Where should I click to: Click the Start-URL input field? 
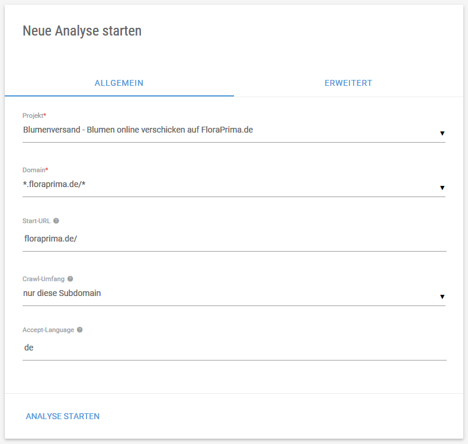(x=235, y=239)
